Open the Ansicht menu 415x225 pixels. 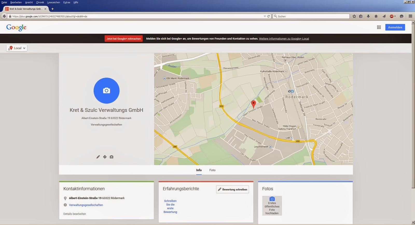click(29, 2)
